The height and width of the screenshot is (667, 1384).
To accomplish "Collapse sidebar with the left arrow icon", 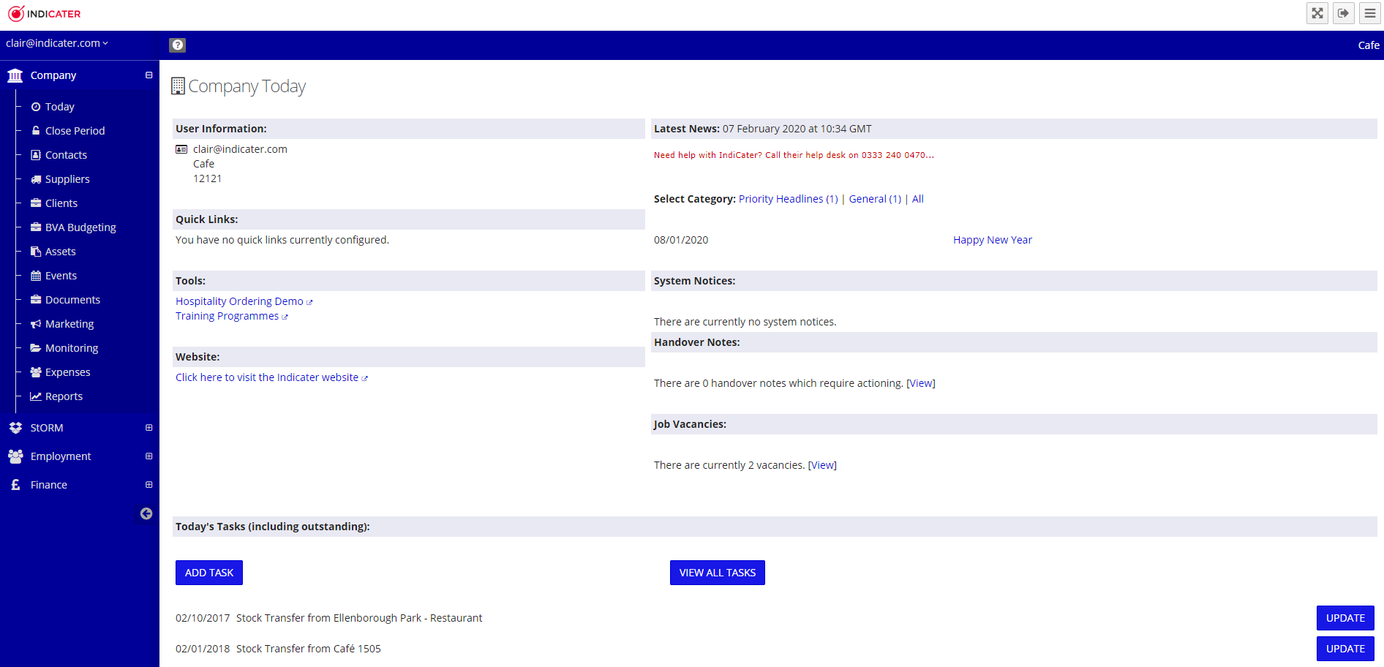I will (x=146, y=513).
